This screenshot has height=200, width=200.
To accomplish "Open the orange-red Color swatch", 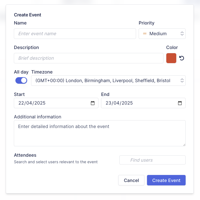I will (171, 58).
